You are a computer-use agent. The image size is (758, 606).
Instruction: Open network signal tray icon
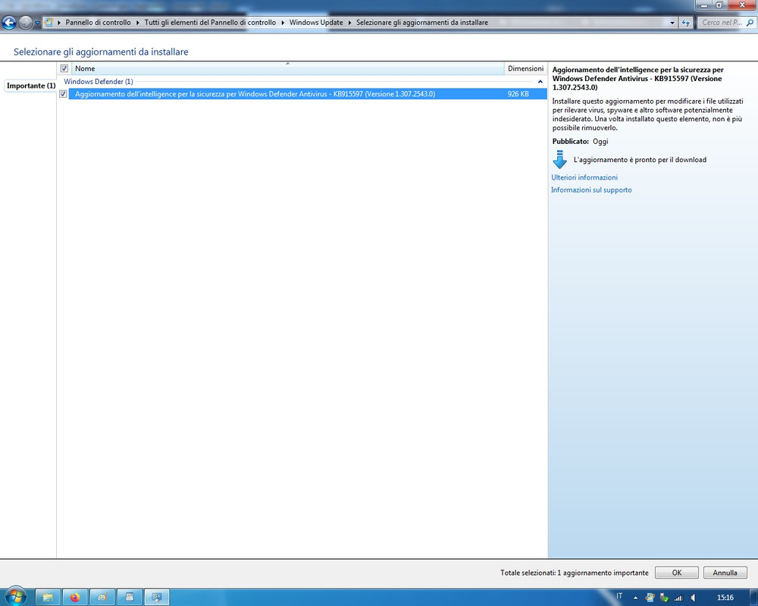click(x=678, y=598)
